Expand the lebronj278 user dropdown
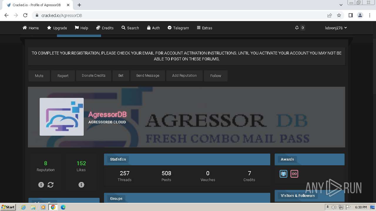Image resolution: width=376 pixels, height=211 pixels. click(336, 28)
